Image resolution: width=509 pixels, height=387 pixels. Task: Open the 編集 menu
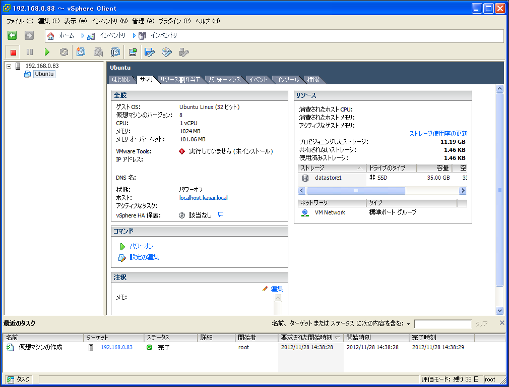click(x=49, y=21)
